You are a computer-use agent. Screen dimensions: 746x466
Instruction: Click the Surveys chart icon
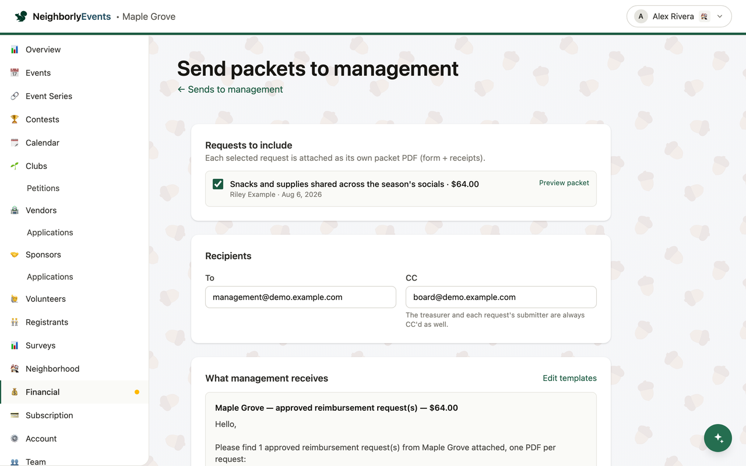point(15,345)
